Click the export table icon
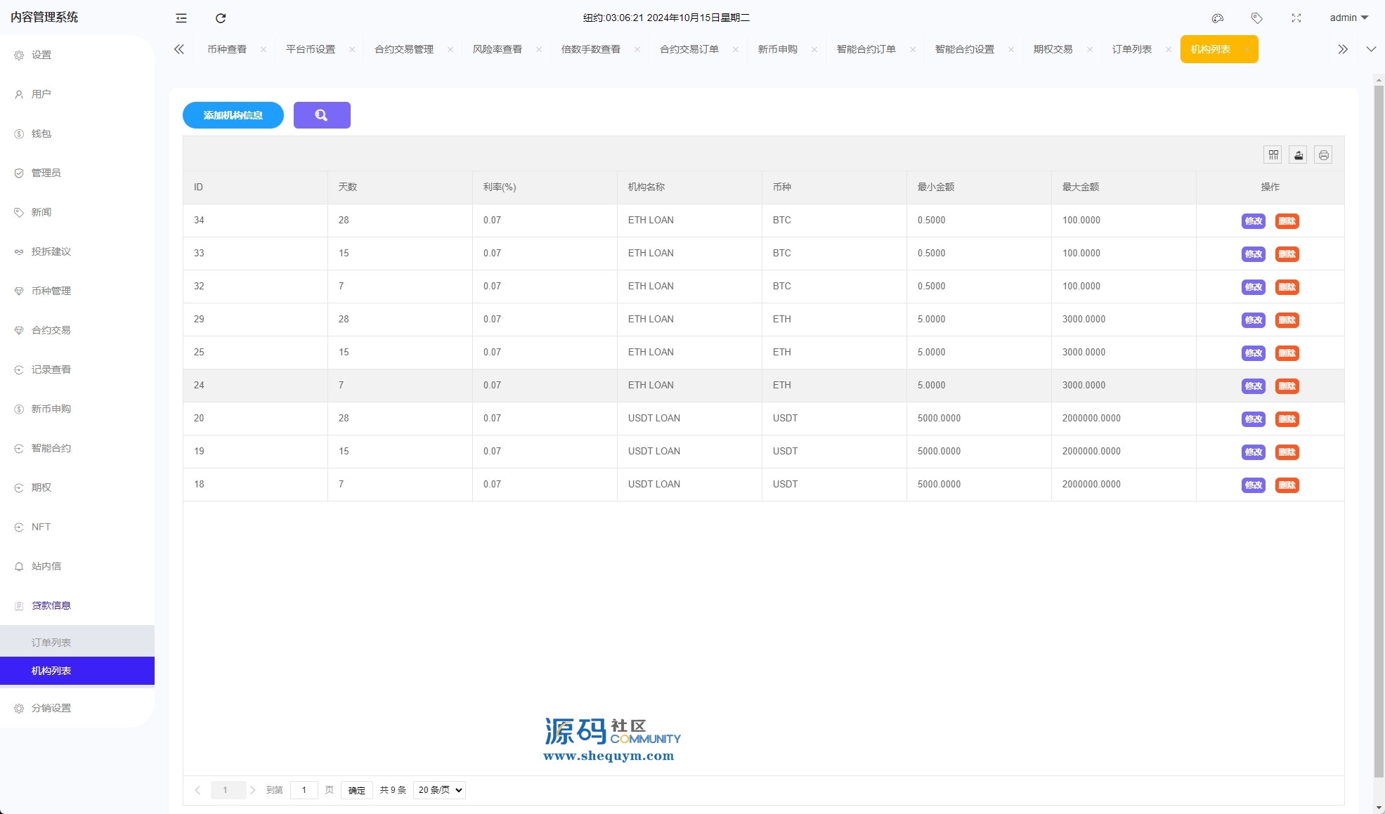 pos(1299,155)
